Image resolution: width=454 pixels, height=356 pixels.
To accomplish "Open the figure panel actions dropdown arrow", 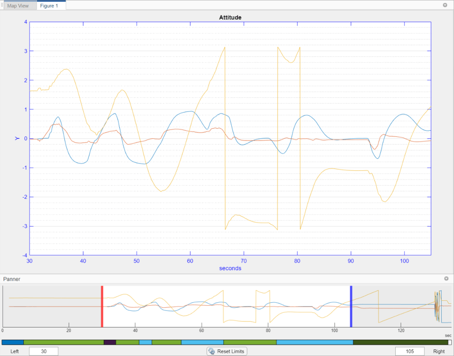I will tap(445, 5).
